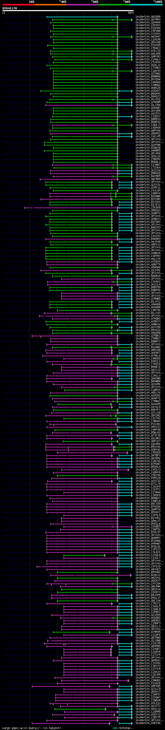Select hit UniRef100_C1WI40
Viewport: 165px width, 730px height.
coord(148,71)
